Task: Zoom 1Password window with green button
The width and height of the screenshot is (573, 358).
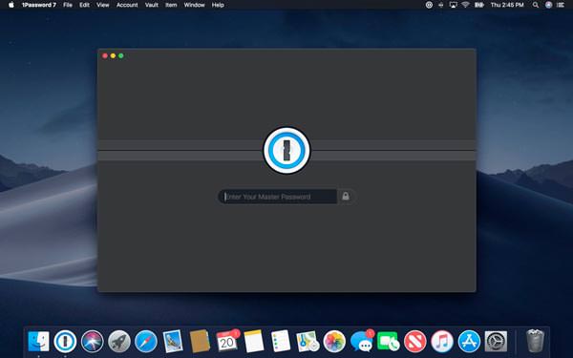Action: click(121, 56)
